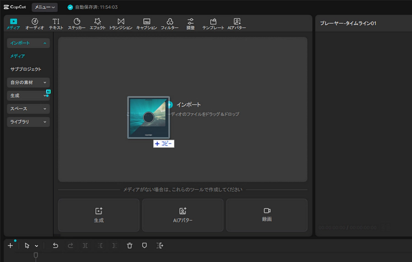Click the 生成 card button
Screen dimensions: 412x262
coord(99,215)
